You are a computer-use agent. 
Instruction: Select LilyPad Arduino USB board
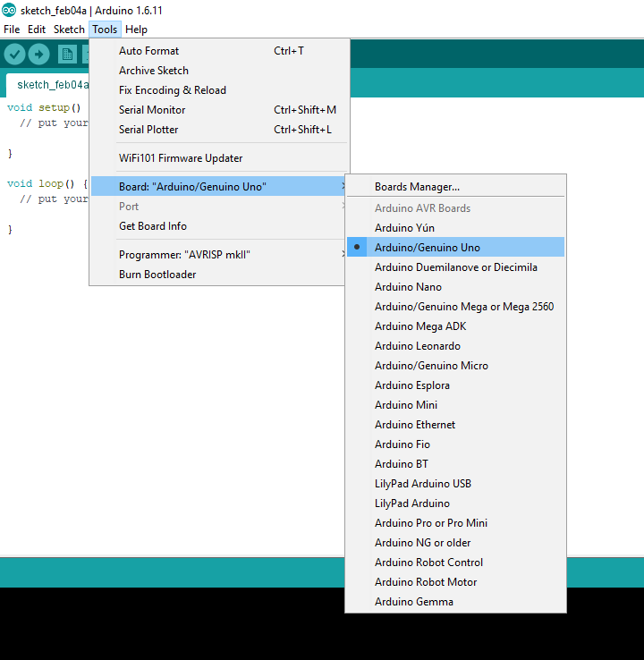coord(455,484)
